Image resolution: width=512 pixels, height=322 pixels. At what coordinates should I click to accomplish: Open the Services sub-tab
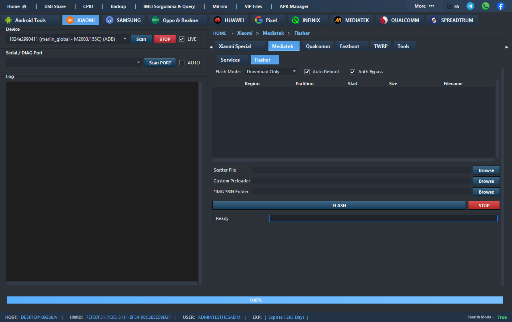coord(230,60)
